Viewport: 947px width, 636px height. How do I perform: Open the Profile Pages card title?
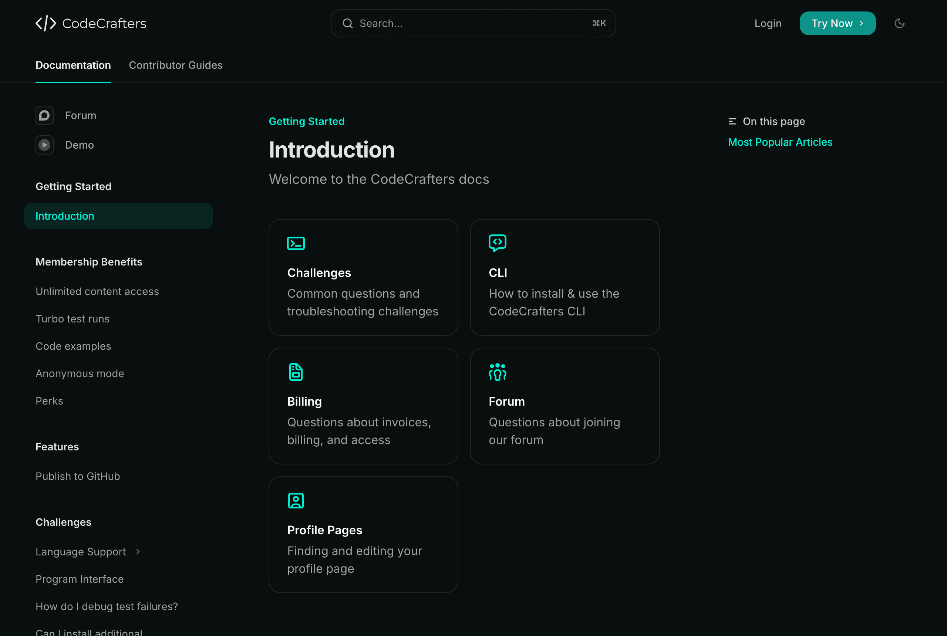pyautogui.click(x=324, y=530)
